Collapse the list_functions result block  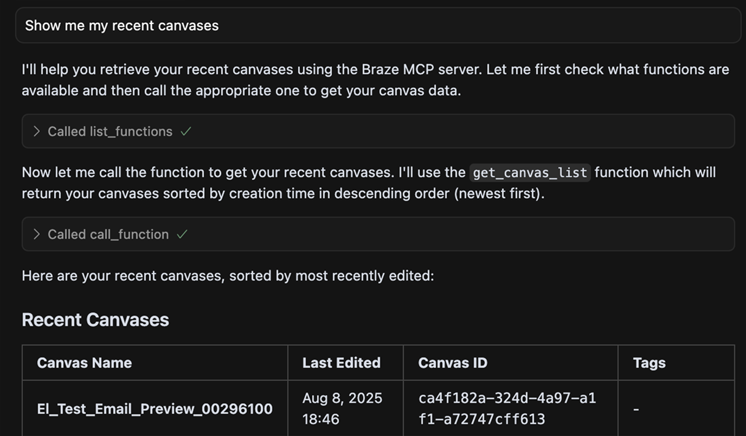[x=108, y=131]
